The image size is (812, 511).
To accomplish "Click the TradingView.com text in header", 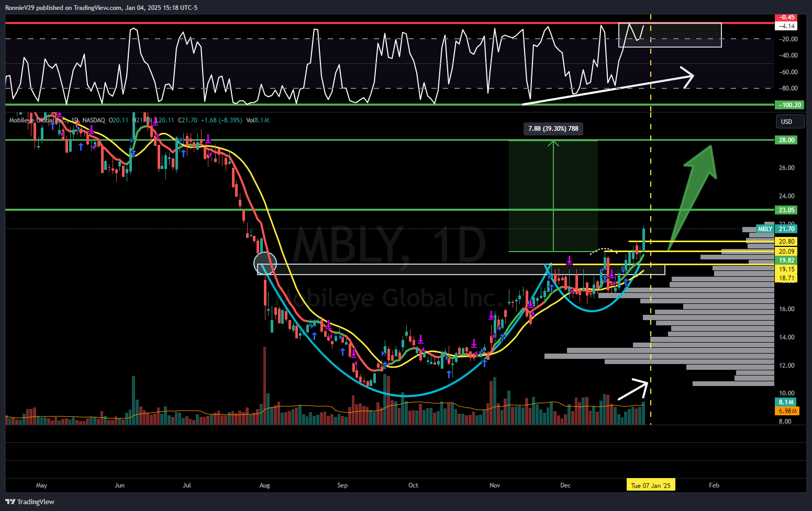I will pyautogui.click(x=98, y=8).
